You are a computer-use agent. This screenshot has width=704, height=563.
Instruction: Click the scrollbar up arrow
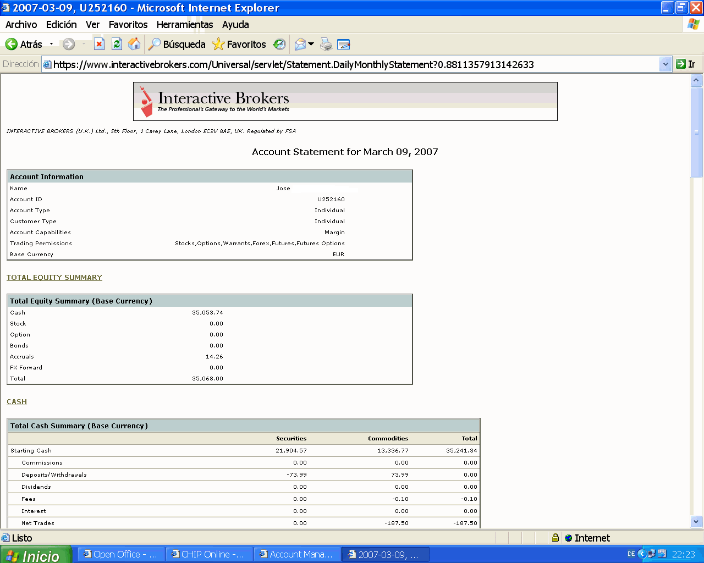696,80
